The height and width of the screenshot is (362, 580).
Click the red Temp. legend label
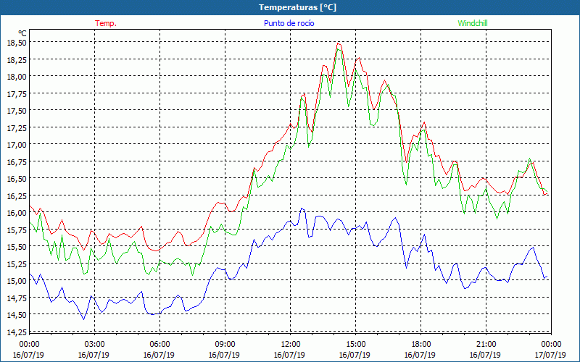[x=106, y=23]
